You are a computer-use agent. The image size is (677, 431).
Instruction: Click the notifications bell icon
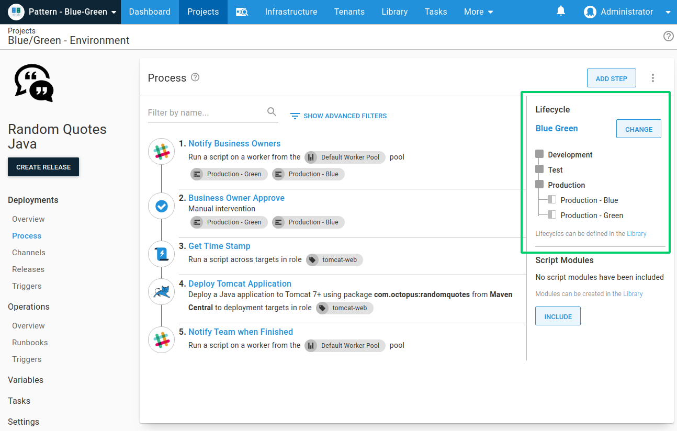561,12
